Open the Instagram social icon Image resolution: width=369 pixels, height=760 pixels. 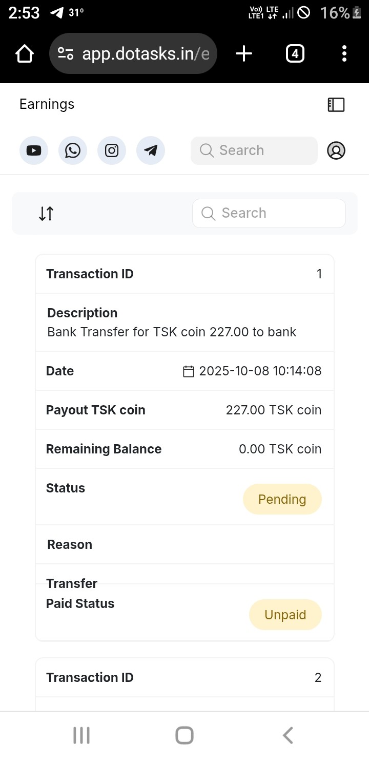(112, 150)
